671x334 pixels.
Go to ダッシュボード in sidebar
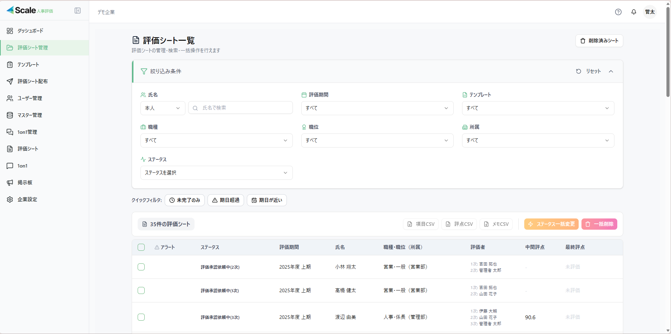31,31
